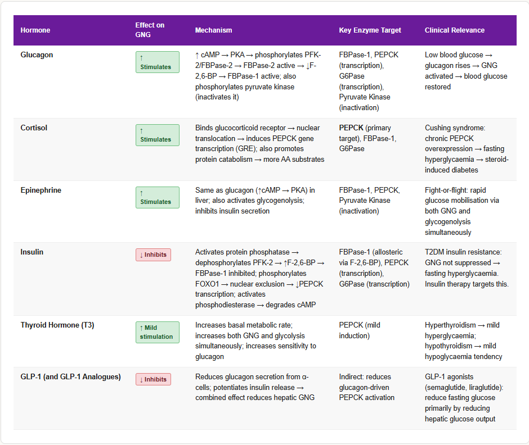Select the Key Enzyme Target header

370,30
